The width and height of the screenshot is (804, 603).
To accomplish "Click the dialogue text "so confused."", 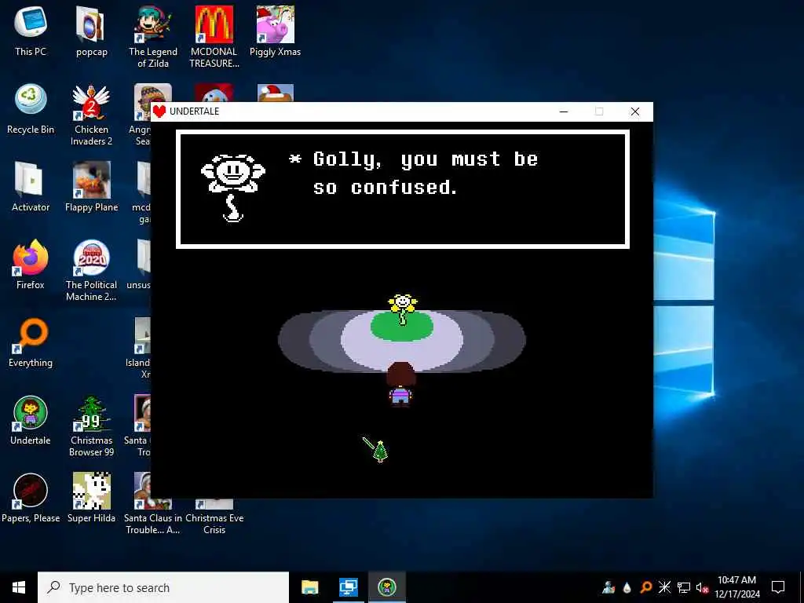I will pyautogui.click(x=385, y=187).
